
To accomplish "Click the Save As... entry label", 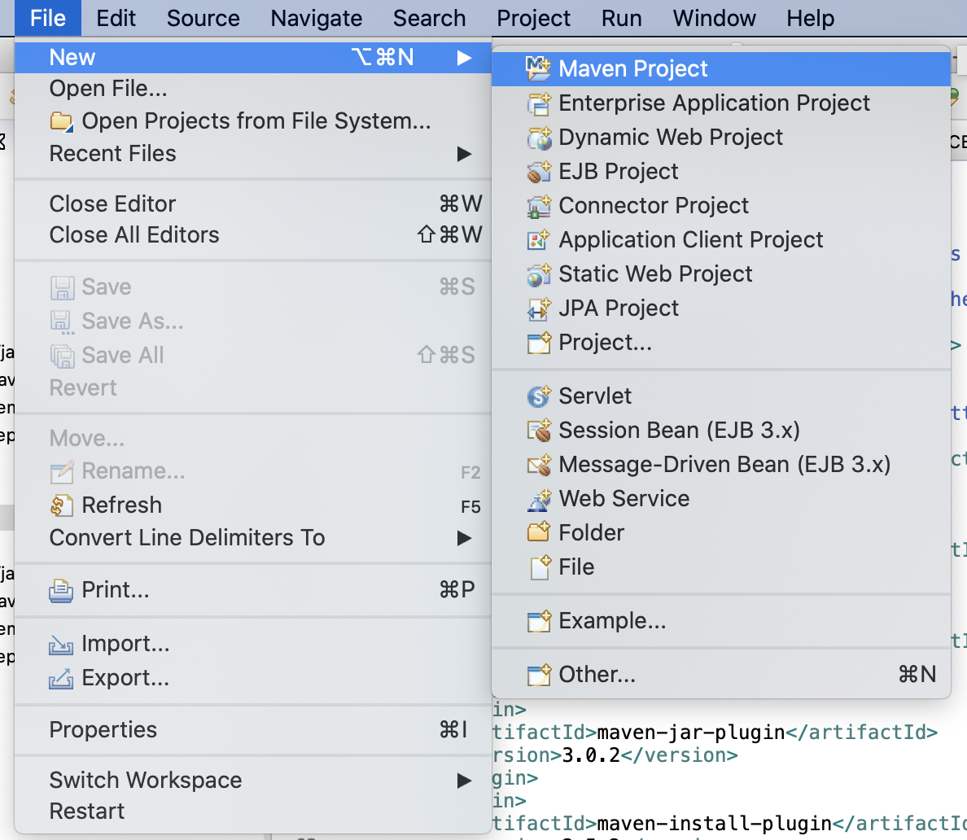I will pos(133,322).
